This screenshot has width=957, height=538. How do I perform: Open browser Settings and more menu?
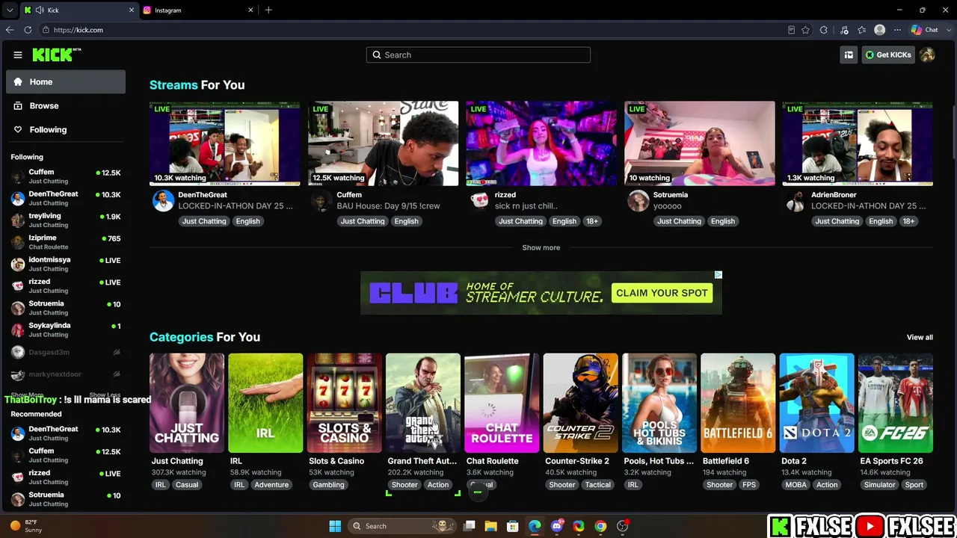[897, 30]
